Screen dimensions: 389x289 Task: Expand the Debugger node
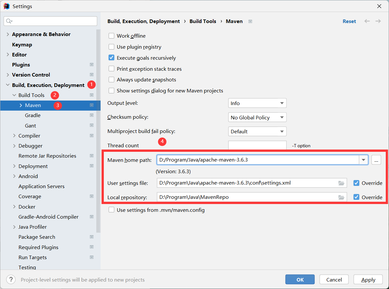(14, 146)
